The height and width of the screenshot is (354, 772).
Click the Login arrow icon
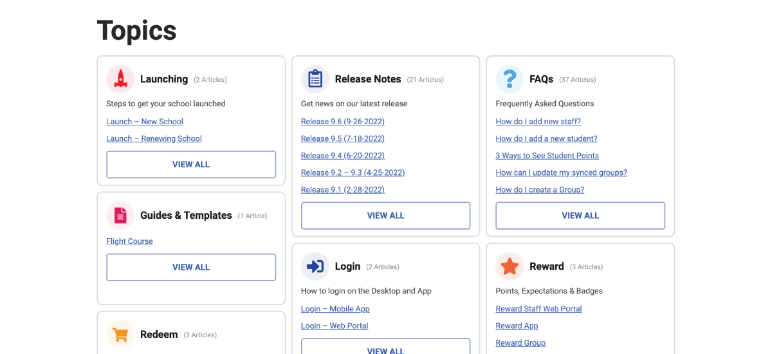(315, 266)
